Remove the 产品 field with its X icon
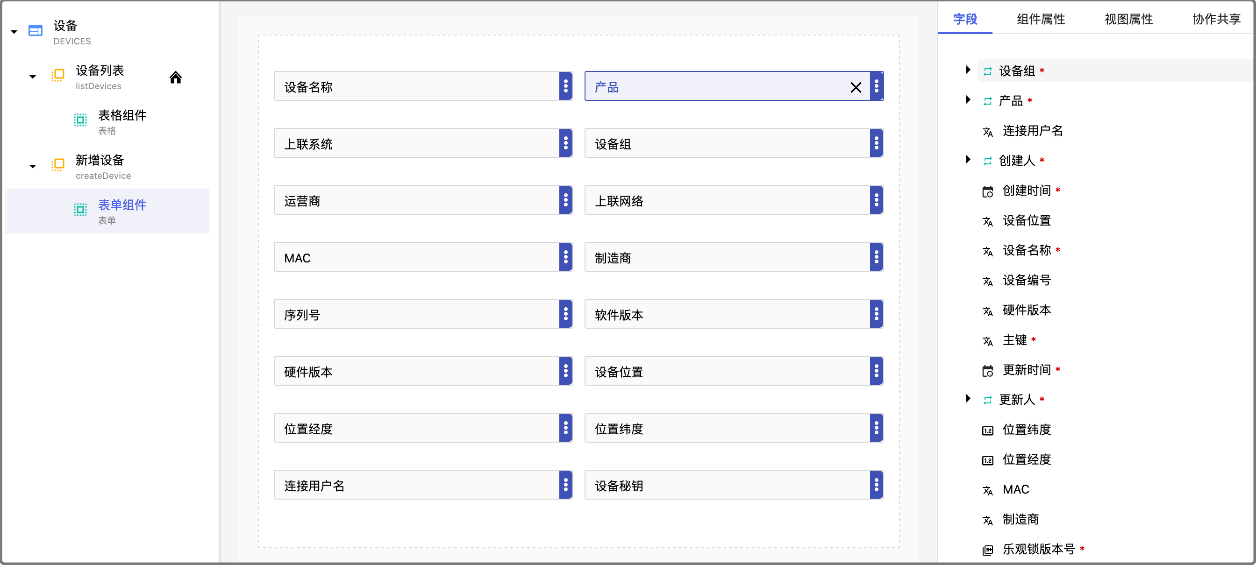 pos(855,87)
